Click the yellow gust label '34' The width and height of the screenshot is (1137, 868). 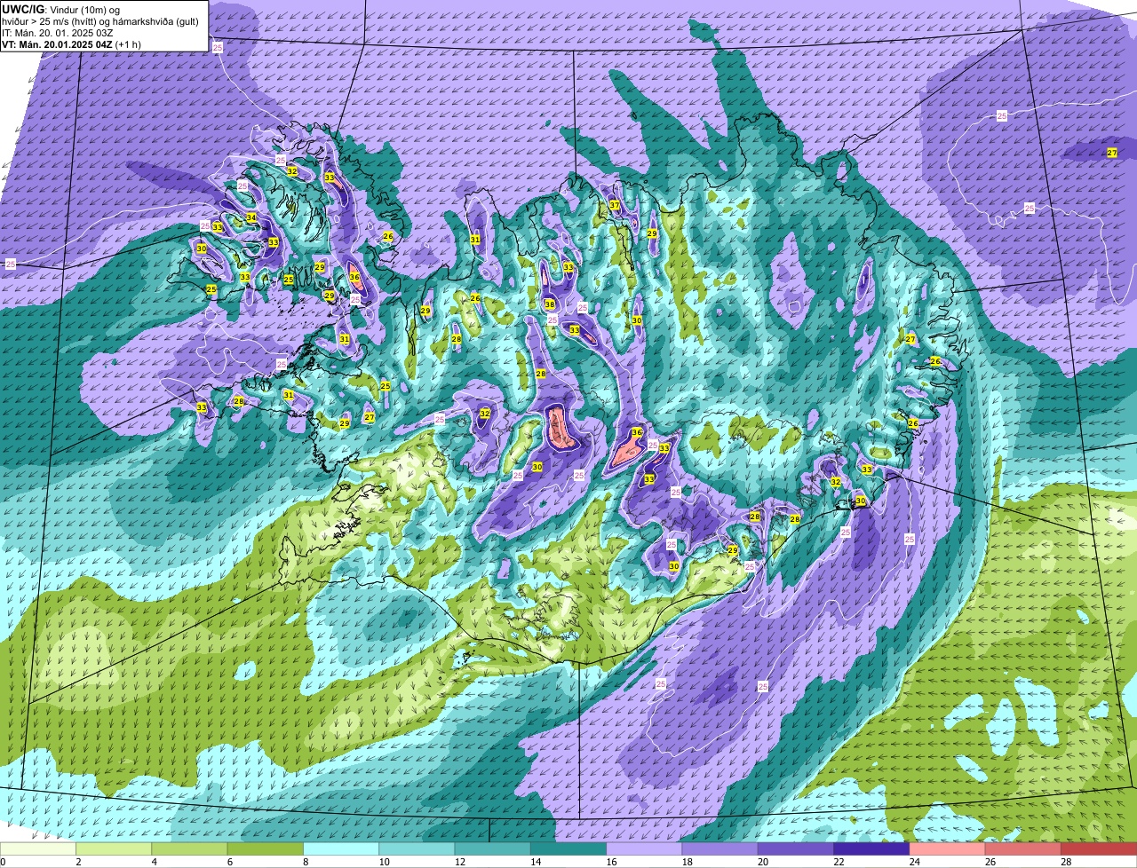coord(251,217)
